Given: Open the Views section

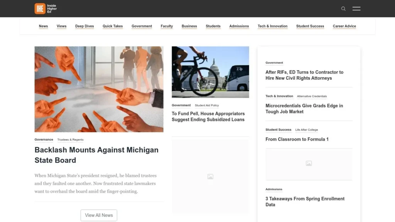Looking at the screenshot, I should click(x=61, y=26).
